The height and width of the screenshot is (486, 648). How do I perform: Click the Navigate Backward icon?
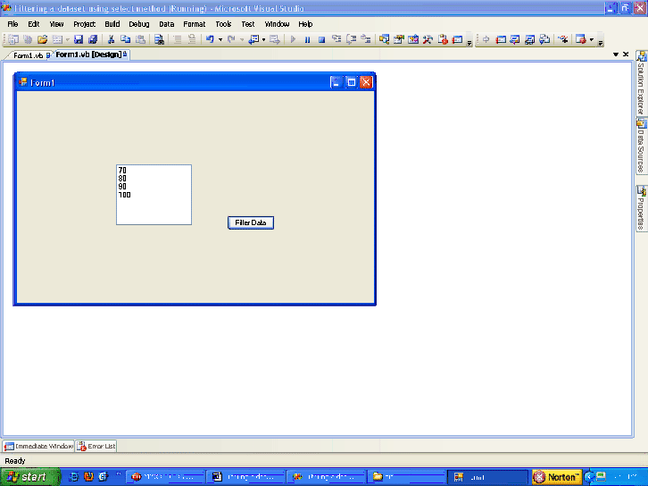[253, 39]
